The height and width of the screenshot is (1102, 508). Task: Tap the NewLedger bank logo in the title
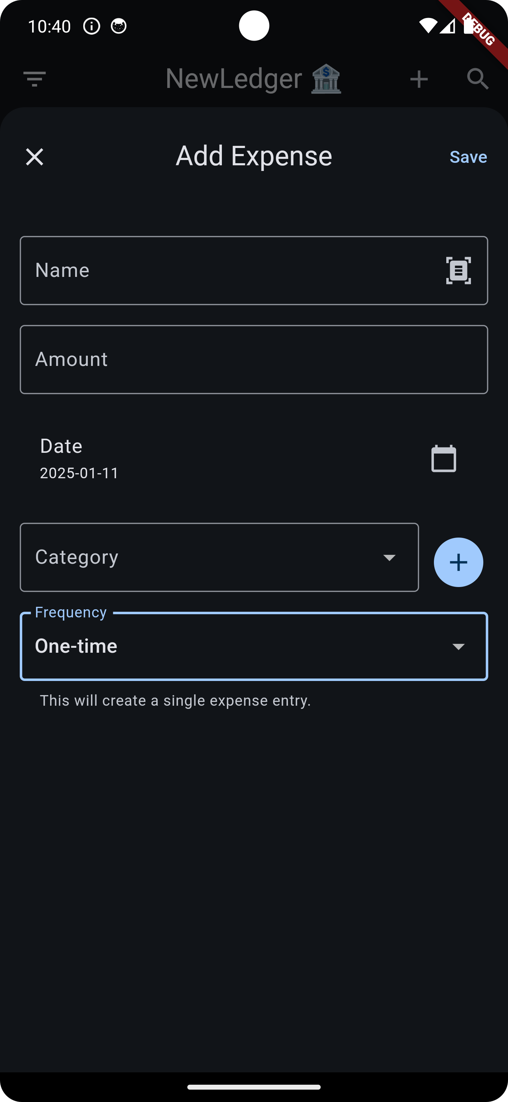[326, 78]
